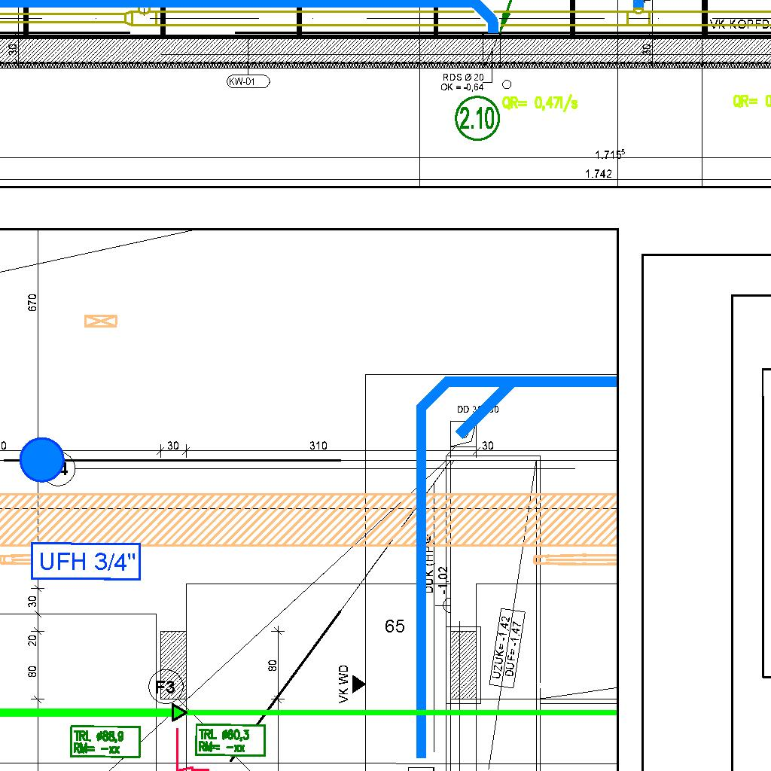
Task: Click the 670 vertical dimension value
Action: click(x=32, y=303)
